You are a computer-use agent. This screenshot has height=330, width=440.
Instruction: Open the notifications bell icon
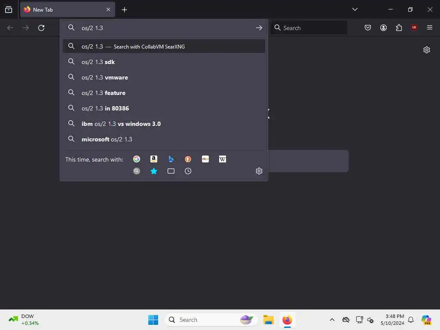(411, 320)
